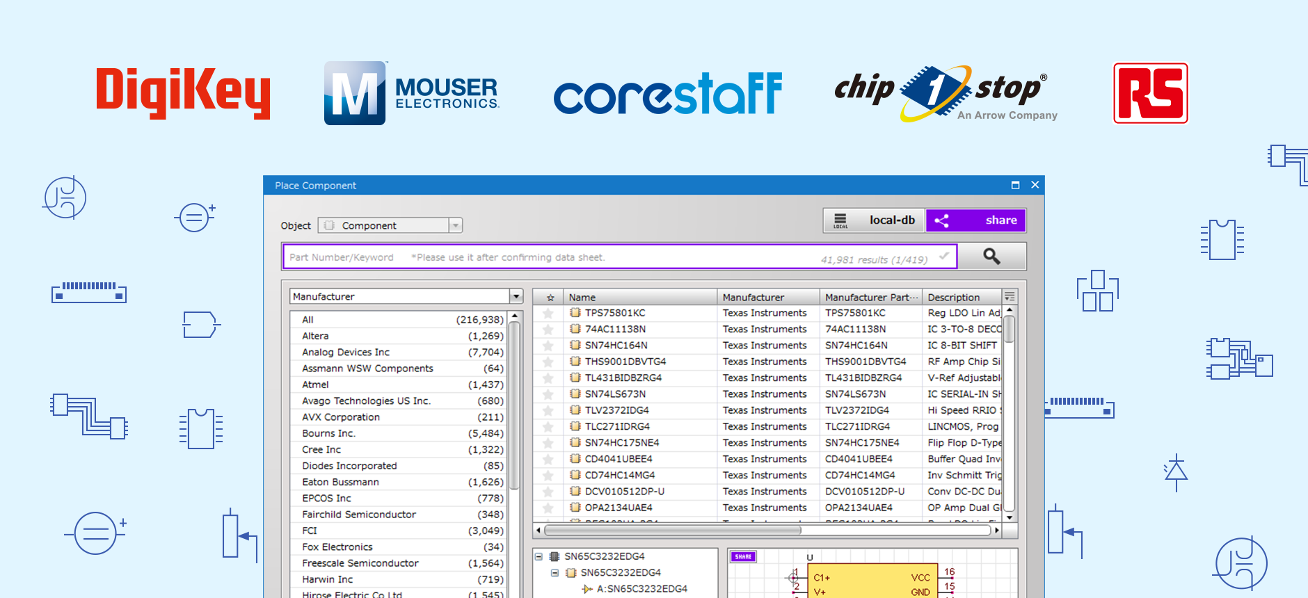Switch to the local-db source

click(875, 220)
